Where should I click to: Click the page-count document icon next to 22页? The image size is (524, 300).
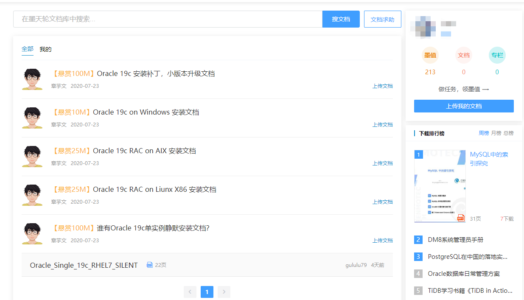click(149, 264)
